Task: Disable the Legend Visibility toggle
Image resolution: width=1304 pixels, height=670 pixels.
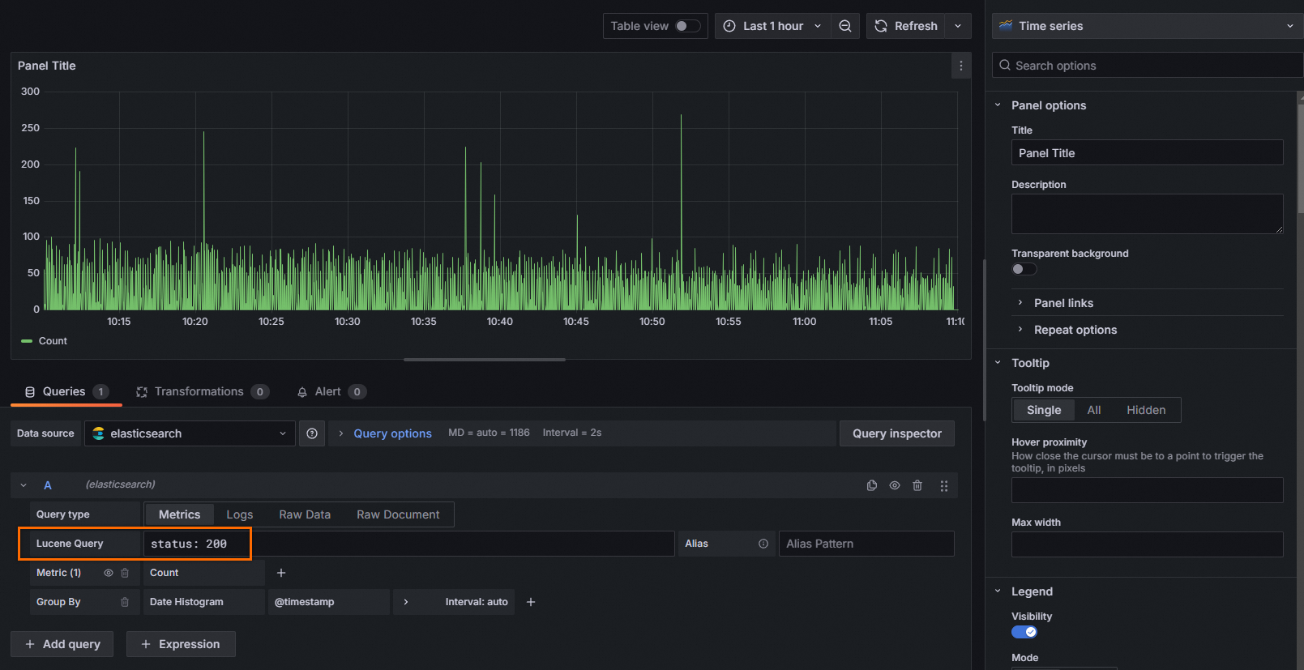Action: coord(1024,632)
